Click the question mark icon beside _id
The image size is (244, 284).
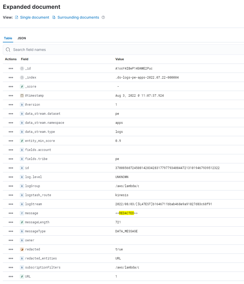[22, 68]
